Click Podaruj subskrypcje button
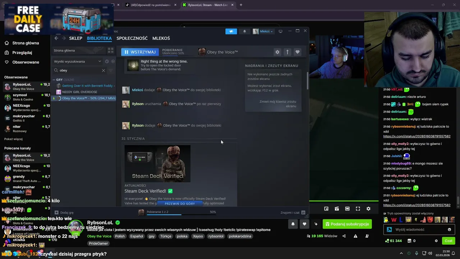Viewport: 460px width, 259px height. tap(347, 224)
